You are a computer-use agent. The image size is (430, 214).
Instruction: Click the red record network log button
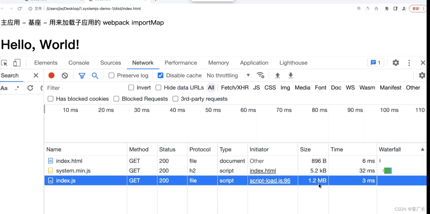coord(51,75)
